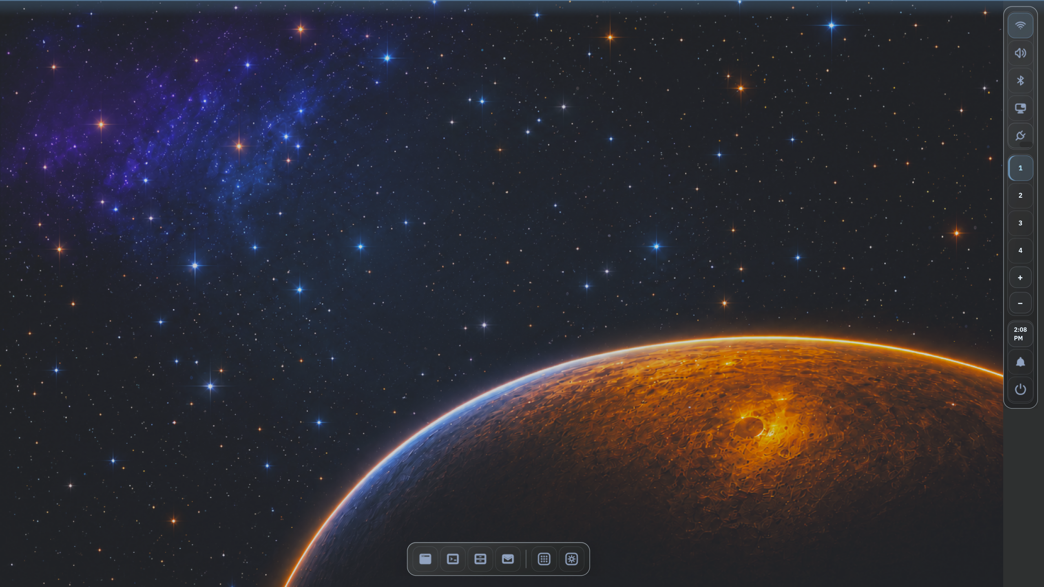Add a workspace with the plus button
The height and width of the screenshot is (587, 1044).
click(1020, 278)
